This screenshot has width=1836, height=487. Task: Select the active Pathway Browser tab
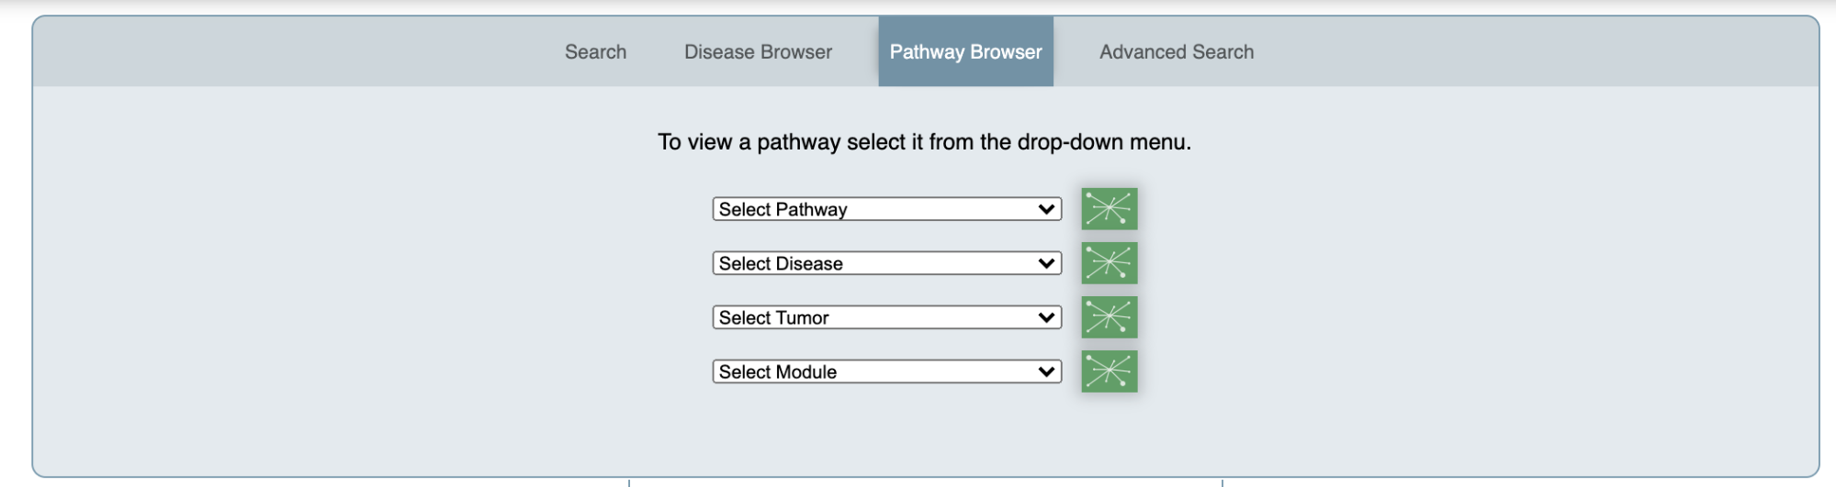(x=965, y=51)
